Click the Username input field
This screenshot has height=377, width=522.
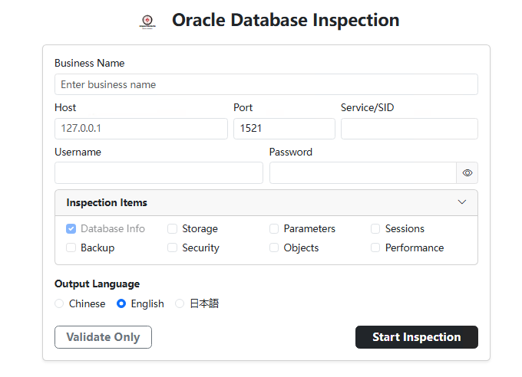[x=159, y=173]
